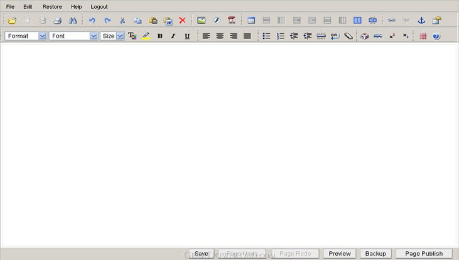Insert a table with the table icon
Image resolution: width=459 pixels, height=260 pixels.
point(251,21)
